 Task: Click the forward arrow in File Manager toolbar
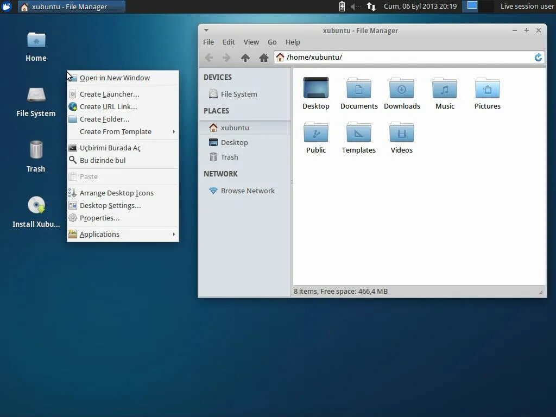(226, 58)
